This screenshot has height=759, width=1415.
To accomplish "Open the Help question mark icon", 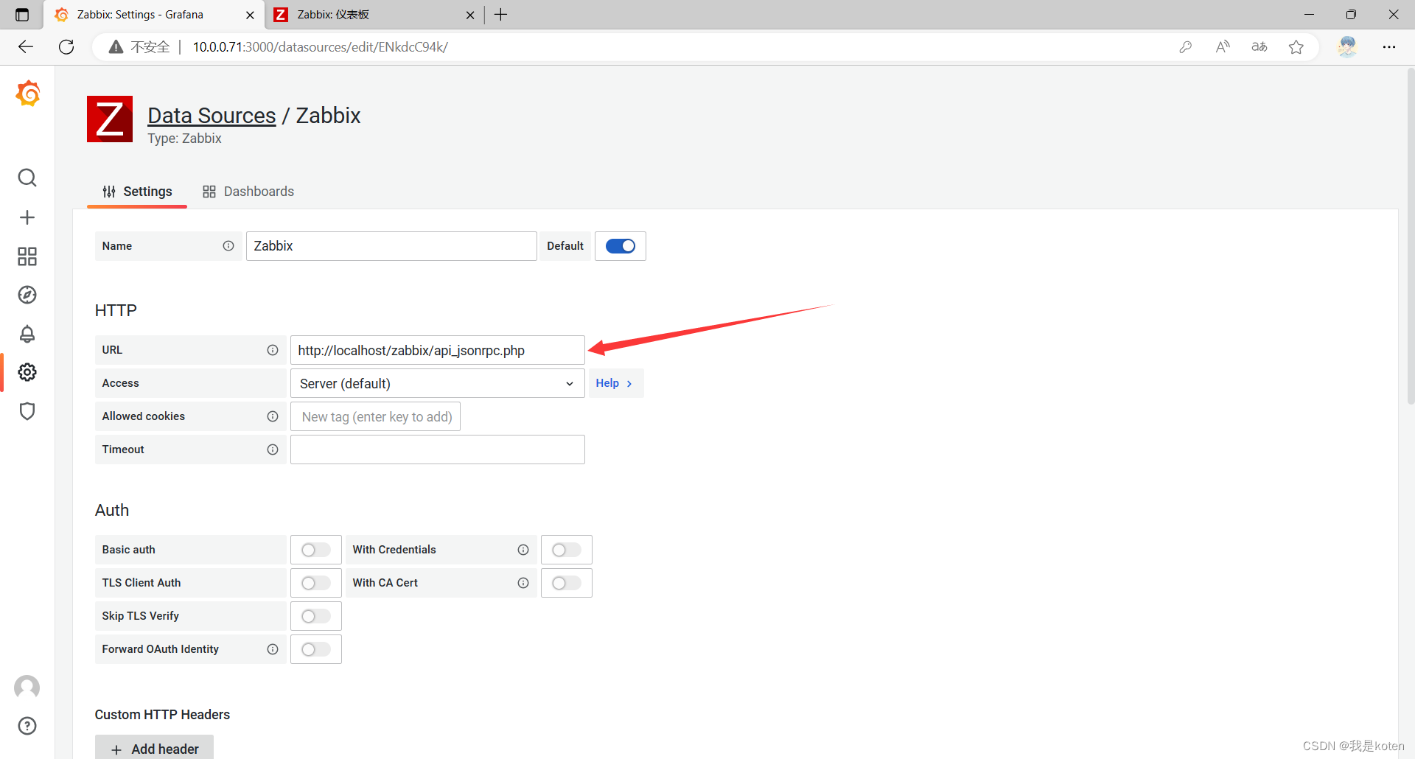I will [27, 726].
